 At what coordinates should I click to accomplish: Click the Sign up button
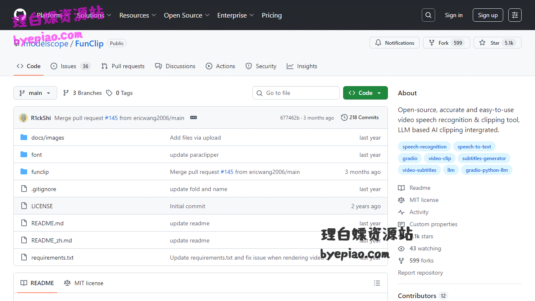488,15
